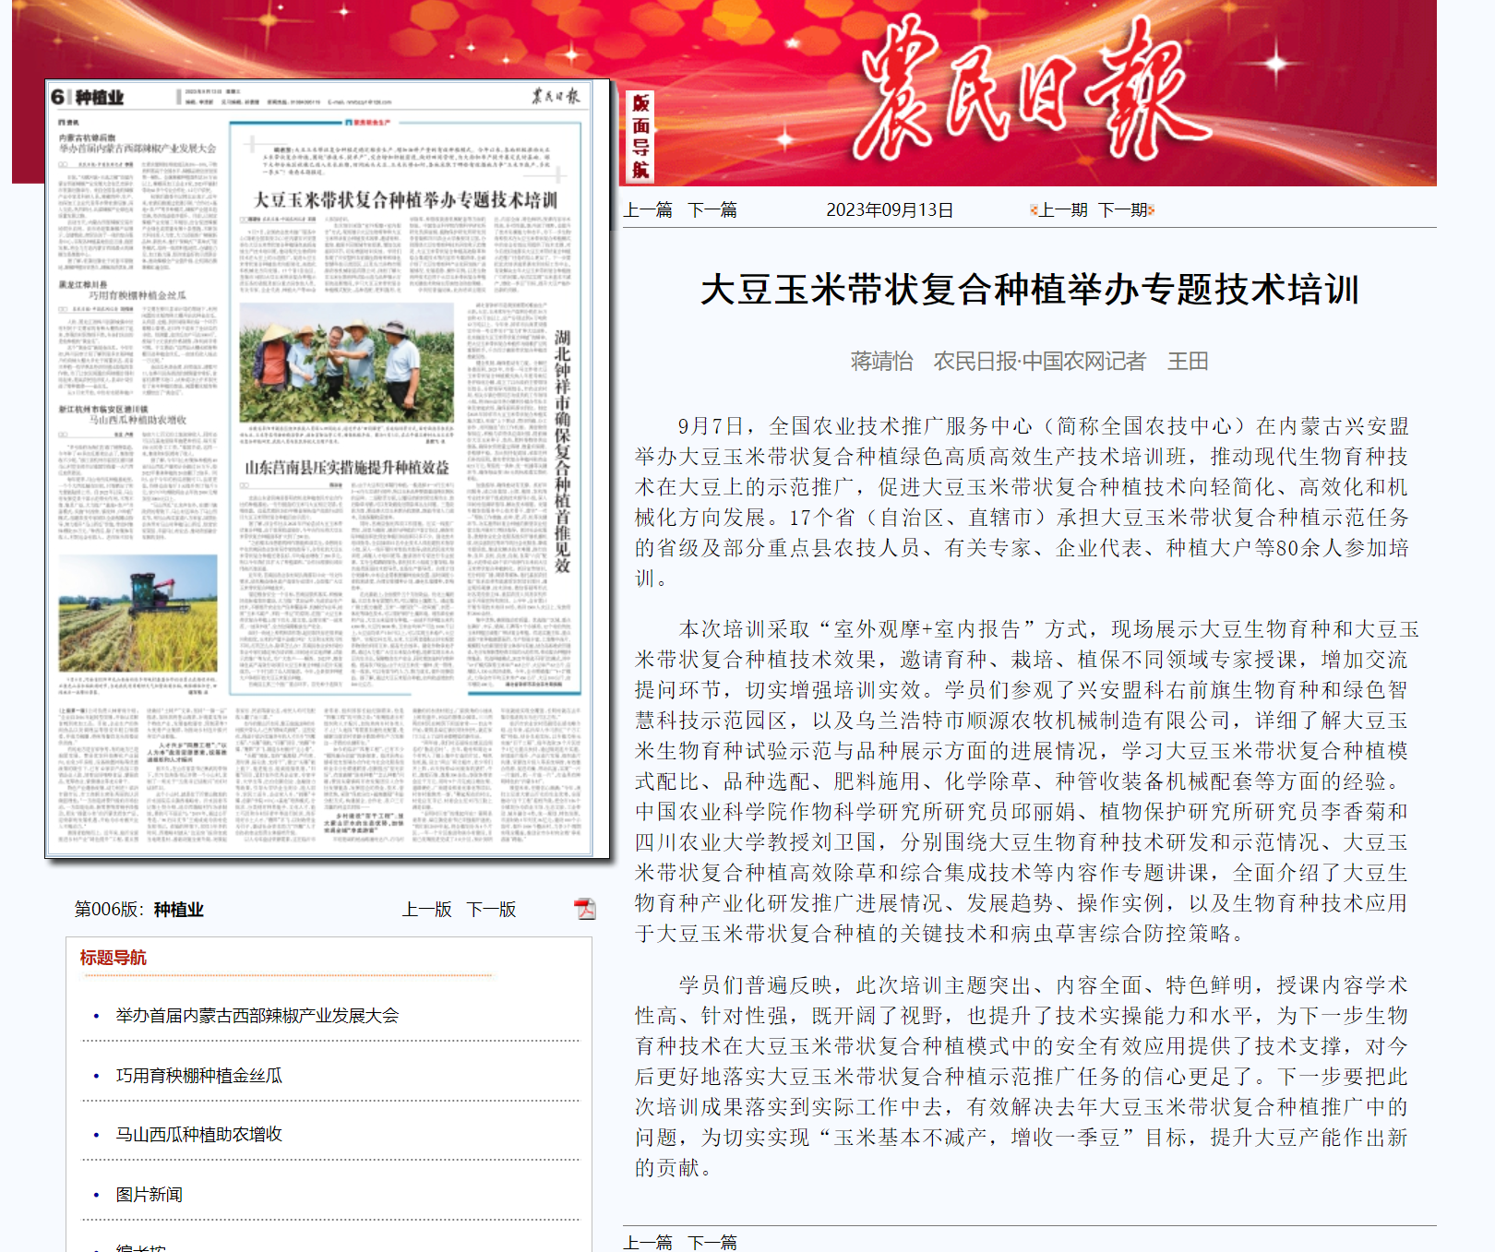Click the left arrow icon beside 上一期
This screenshot has height=1252, width=1495.
tap(1034, 210)
